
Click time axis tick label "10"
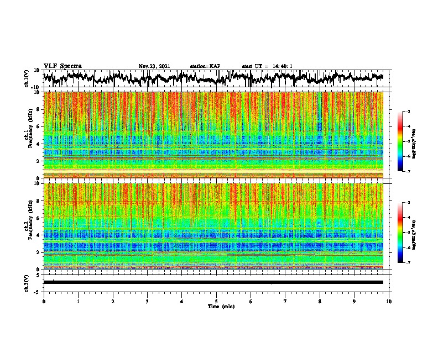tap(389, 302)
